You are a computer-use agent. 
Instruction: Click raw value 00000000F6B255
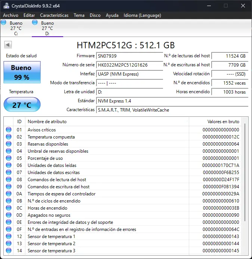221,173
